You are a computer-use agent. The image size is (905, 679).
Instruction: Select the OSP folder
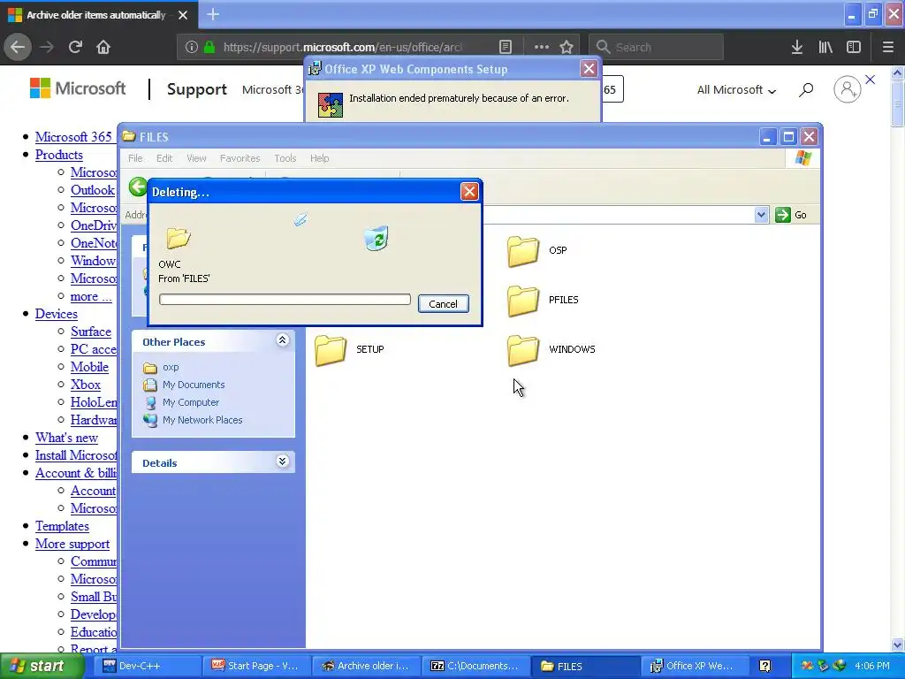point(537,250)
